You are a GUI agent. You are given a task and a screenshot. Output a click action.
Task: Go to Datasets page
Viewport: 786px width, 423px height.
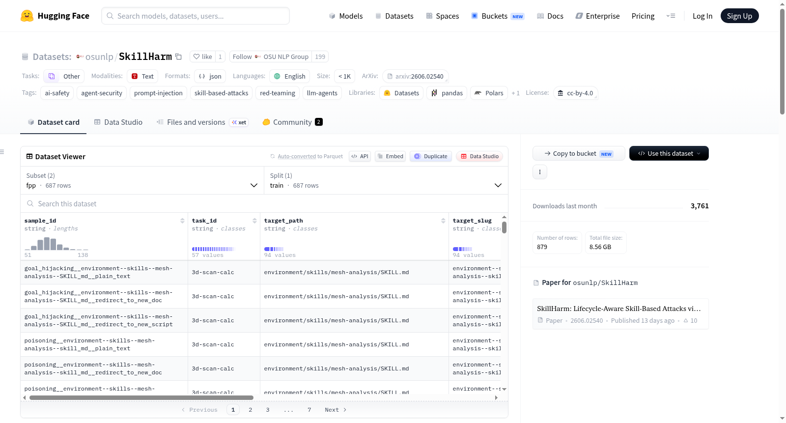click(394, 16)
